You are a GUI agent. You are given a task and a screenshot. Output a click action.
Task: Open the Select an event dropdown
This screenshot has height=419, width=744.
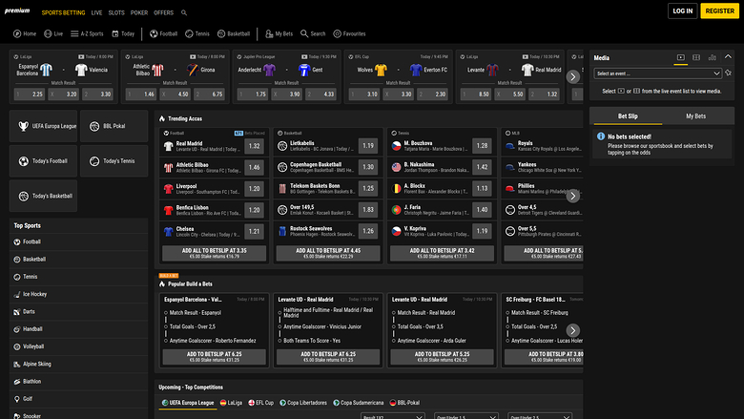click(x=657, y=73)
